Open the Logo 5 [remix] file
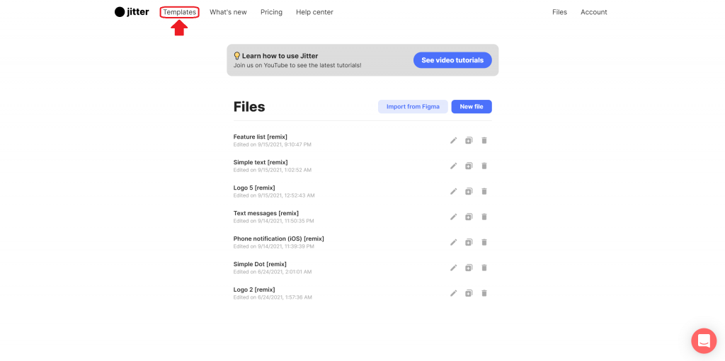The image size is (725, 361). [x=254, y=188]
